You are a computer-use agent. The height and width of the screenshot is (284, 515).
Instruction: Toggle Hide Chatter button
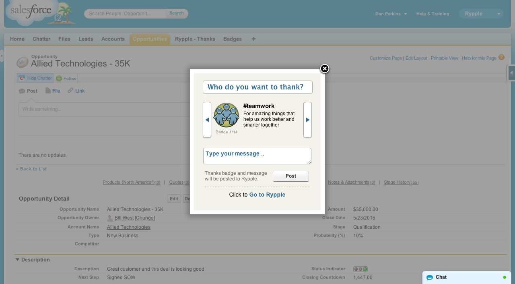(x=35, y=78)
